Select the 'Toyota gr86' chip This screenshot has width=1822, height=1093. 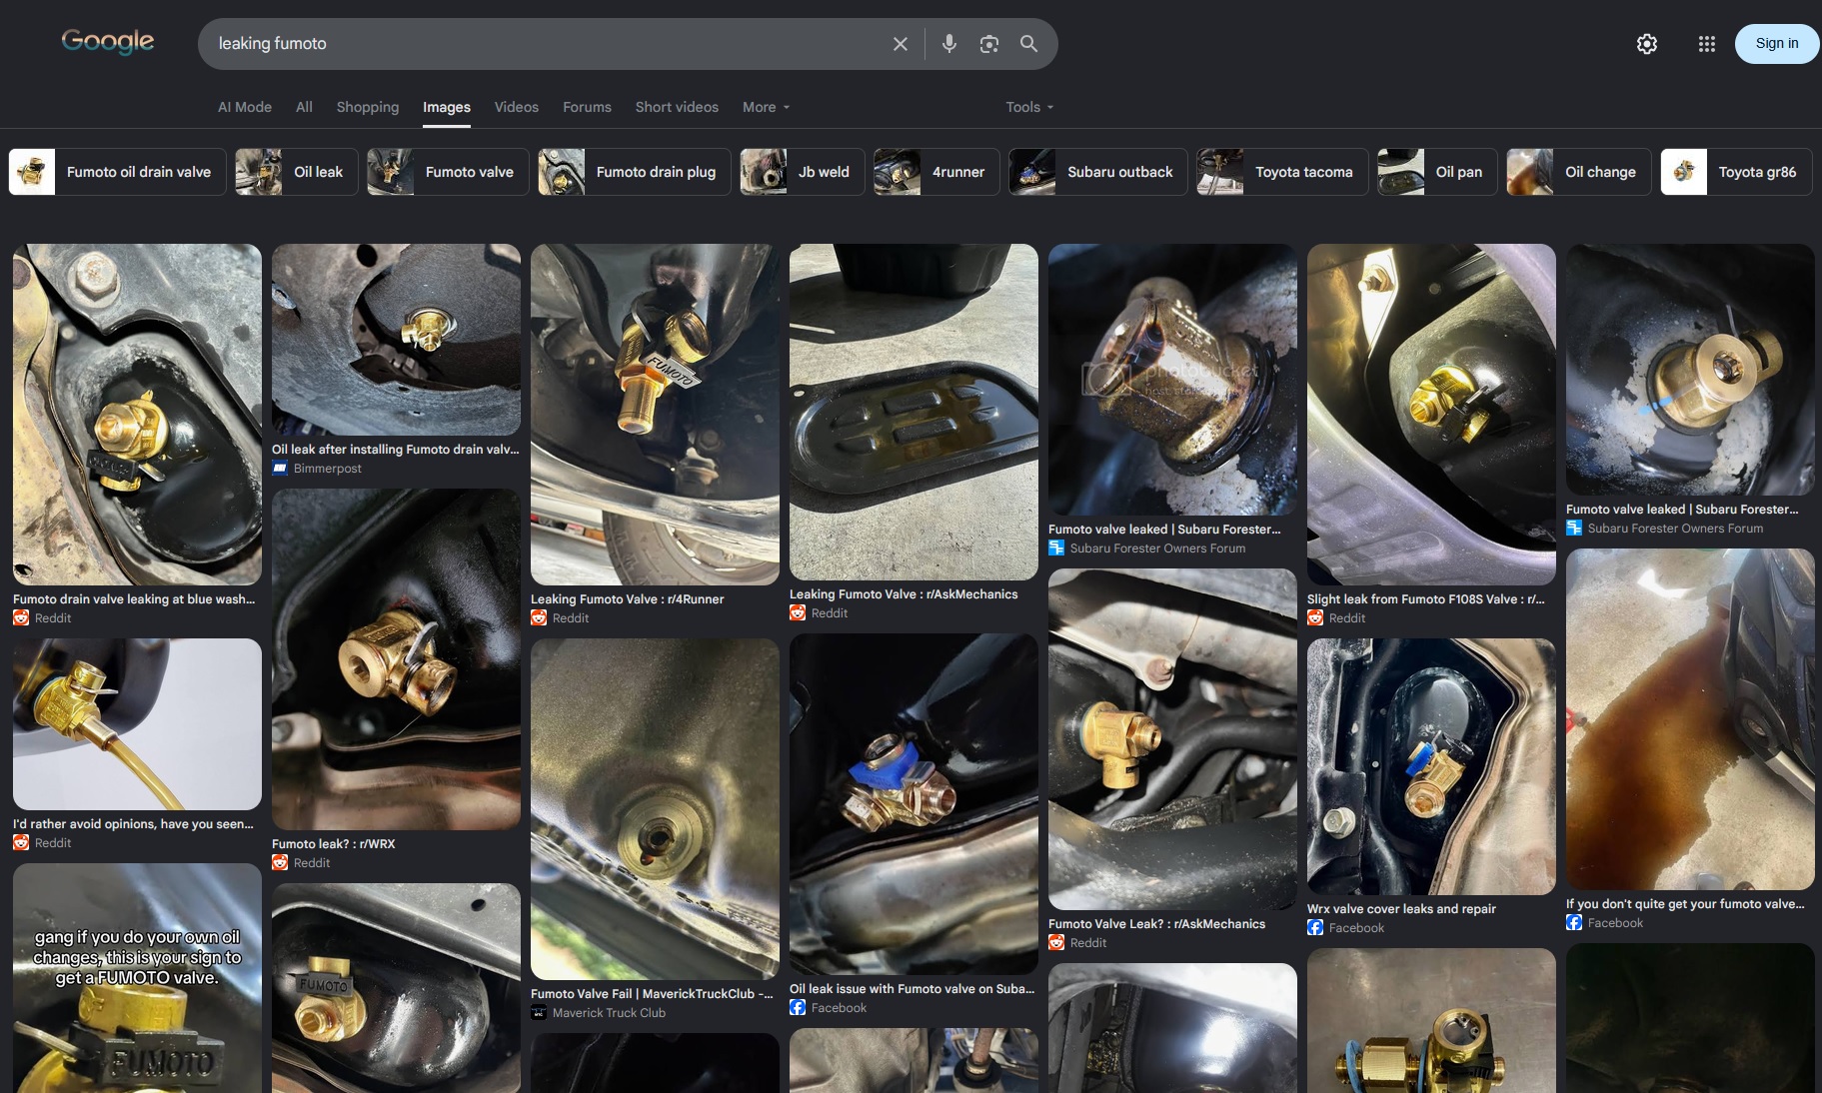[1736, 172]
